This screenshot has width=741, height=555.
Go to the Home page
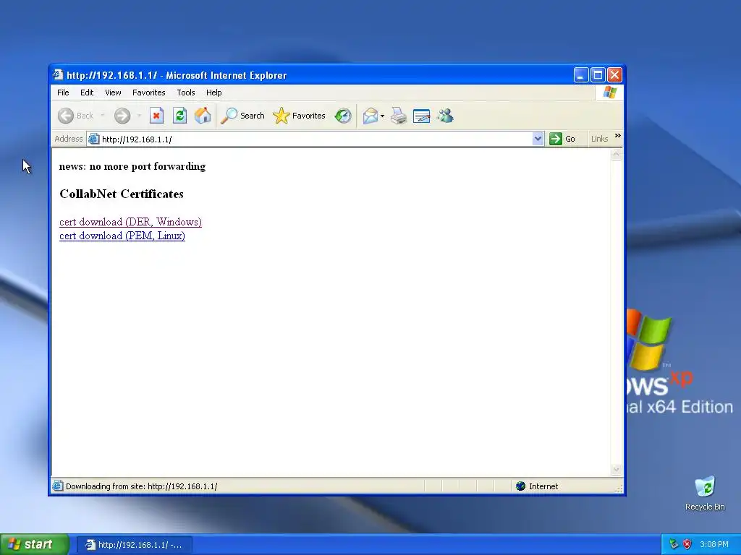pyautogui.click(x=203, y=116)
